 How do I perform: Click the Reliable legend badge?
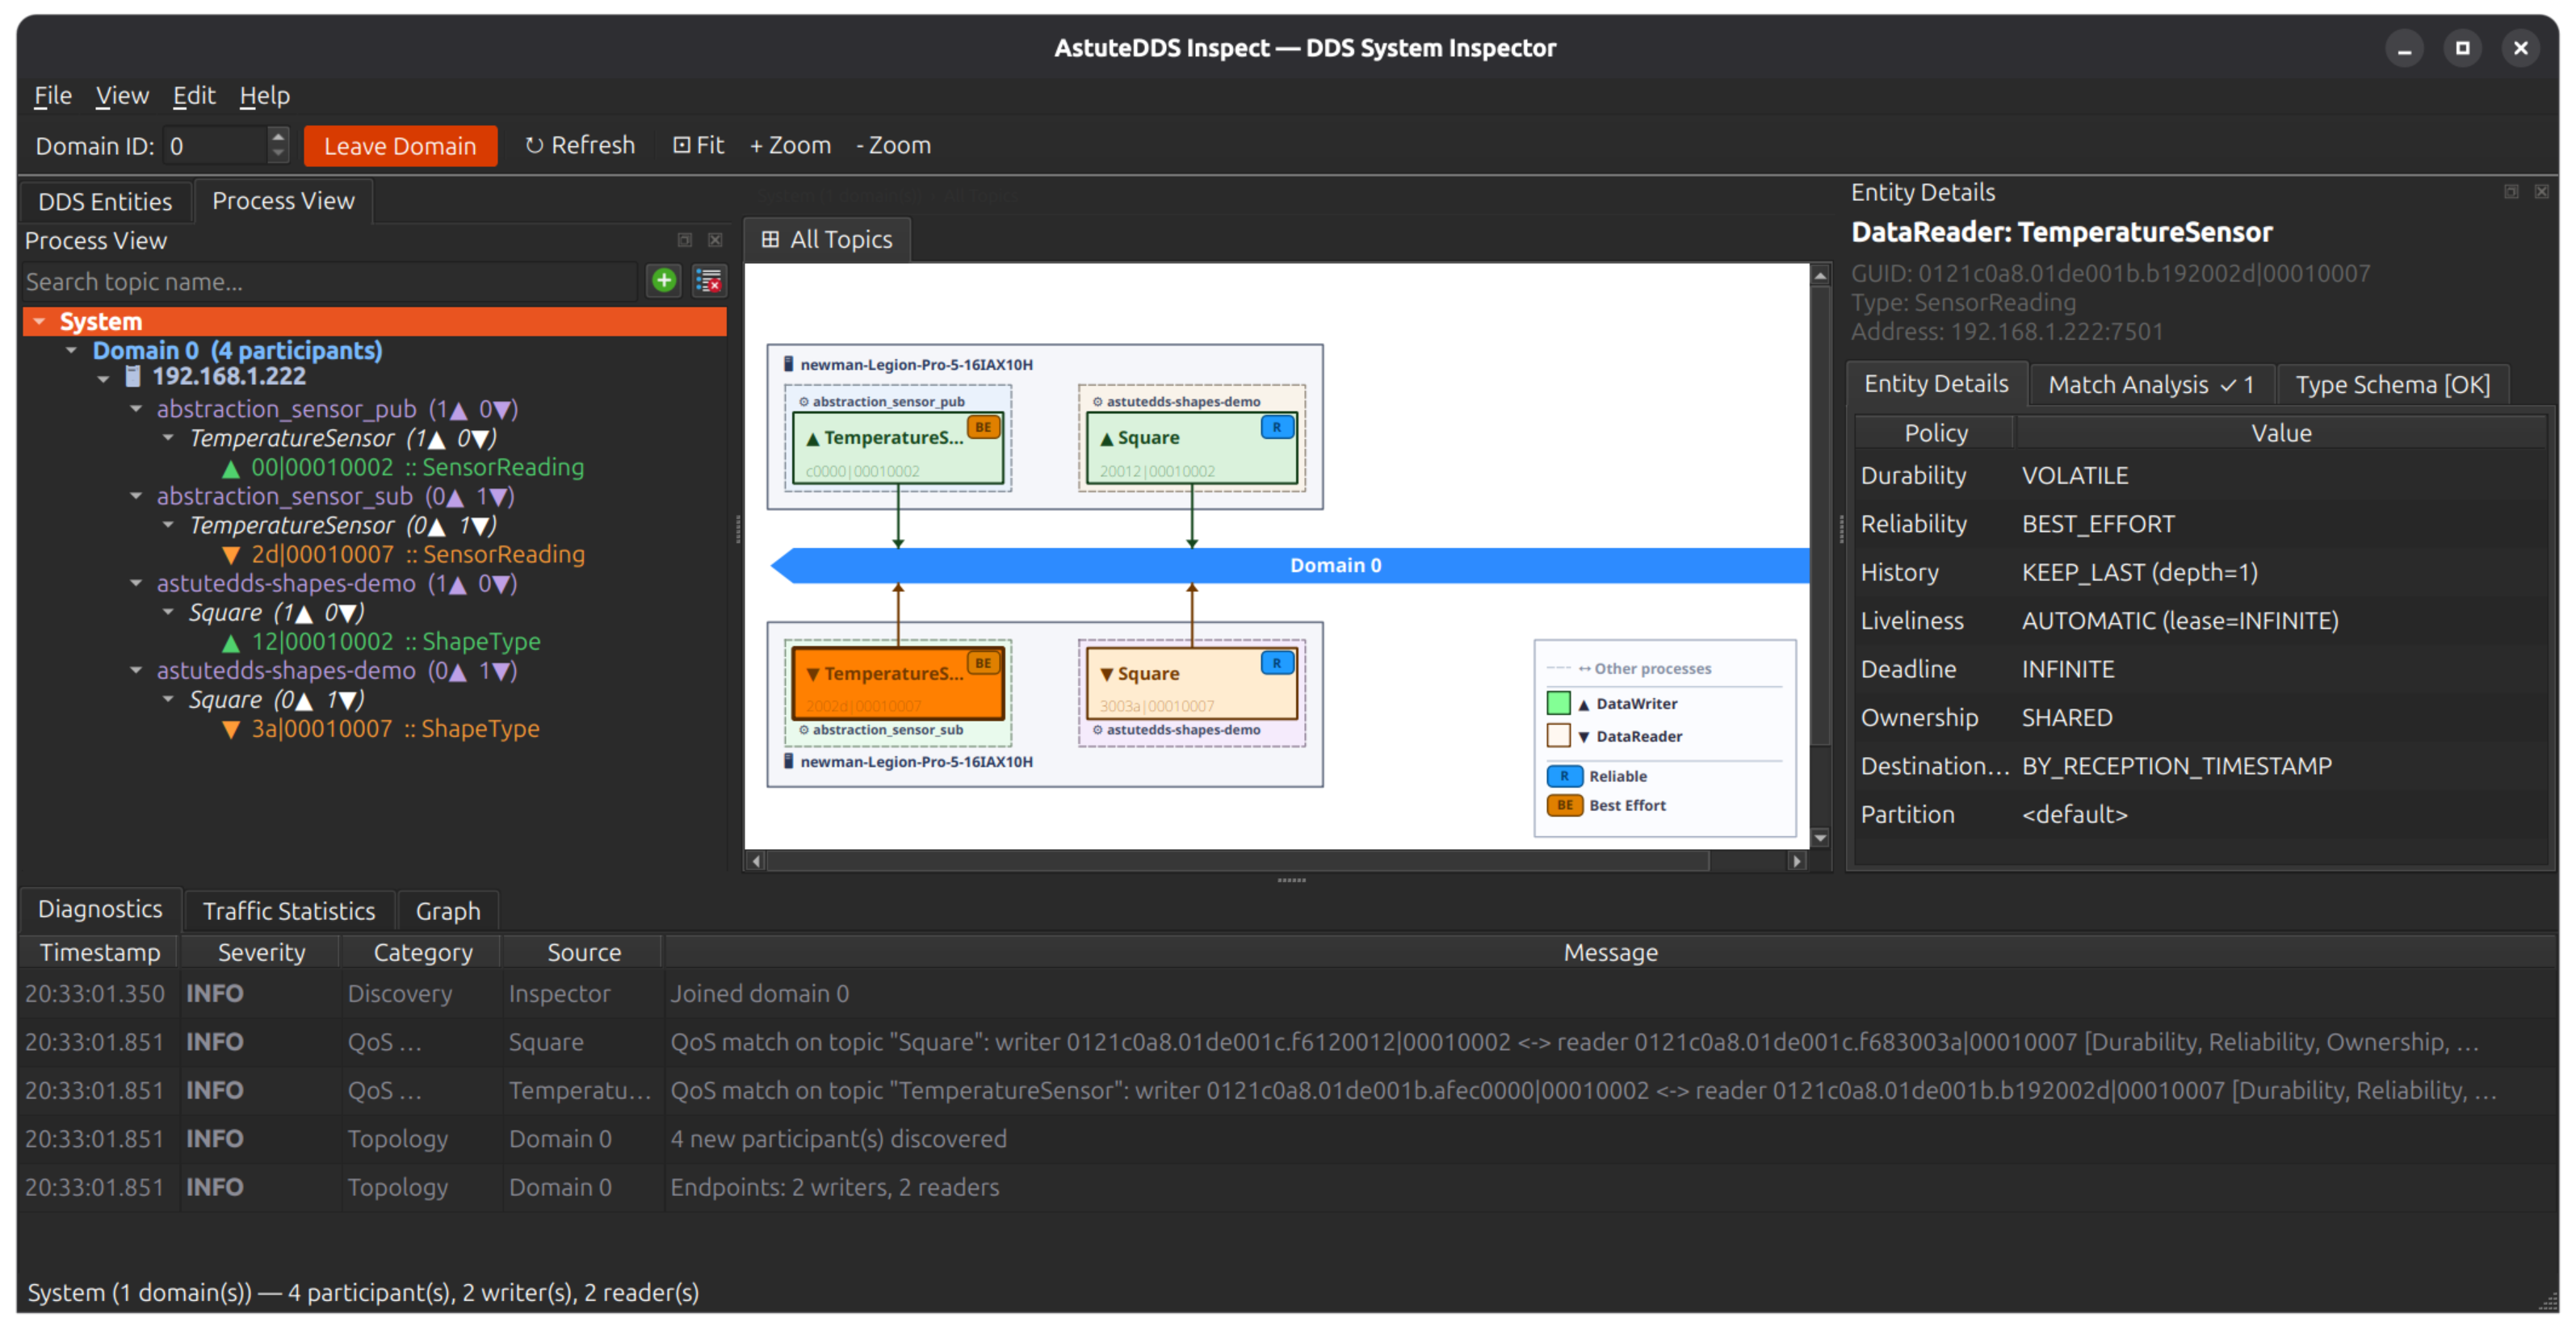(x=1564, y=776)
